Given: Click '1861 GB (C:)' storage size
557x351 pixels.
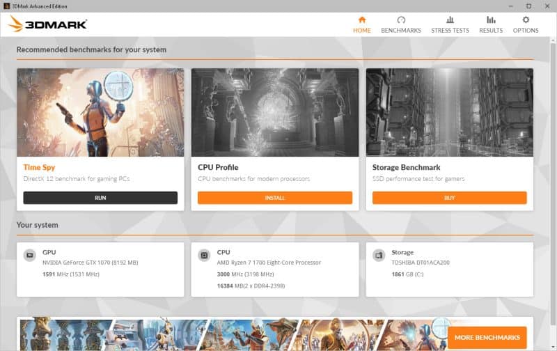Looking at the screenshot, I should click(407, 274).
